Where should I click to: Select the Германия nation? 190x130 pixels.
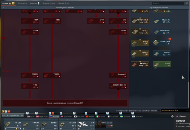click(42, 116)
